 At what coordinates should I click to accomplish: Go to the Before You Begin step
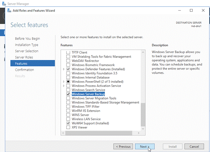(27, 39)
